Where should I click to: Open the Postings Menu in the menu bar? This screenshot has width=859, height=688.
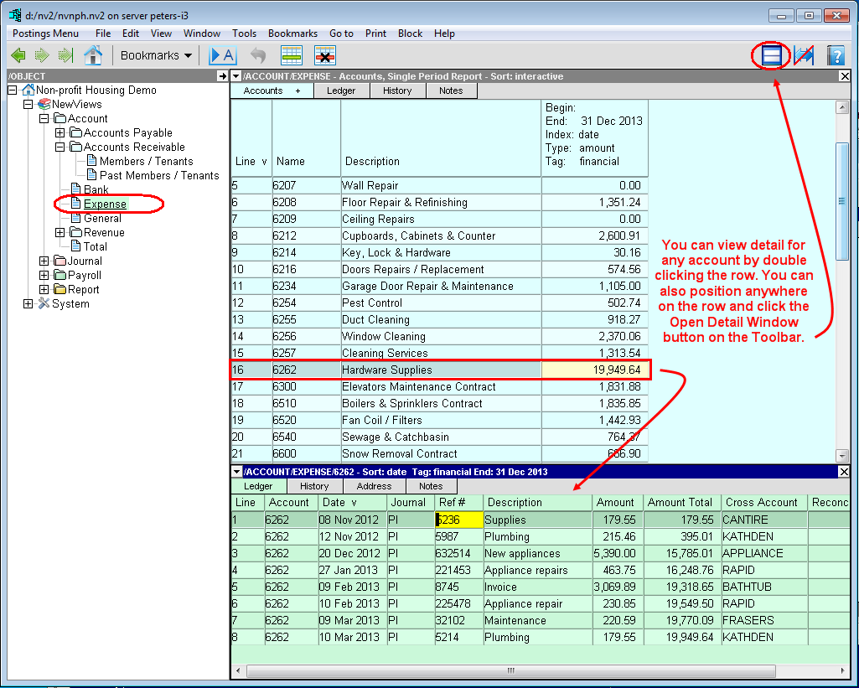[45, 34]
